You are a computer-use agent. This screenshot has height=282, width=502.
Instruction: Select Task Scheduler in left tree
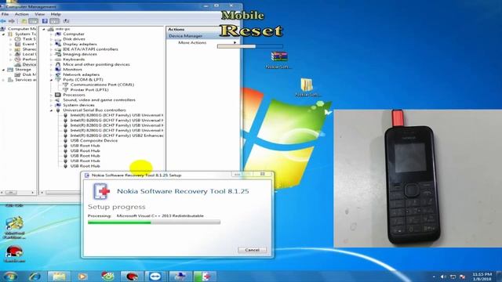29,39
